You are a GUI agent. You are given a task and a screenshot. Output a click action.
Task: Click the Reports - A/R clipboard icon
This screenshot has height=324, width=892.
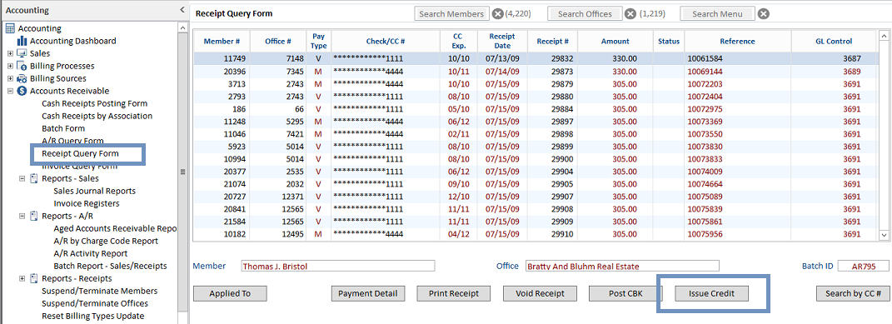pyautogui.click(x=34, y=216)
